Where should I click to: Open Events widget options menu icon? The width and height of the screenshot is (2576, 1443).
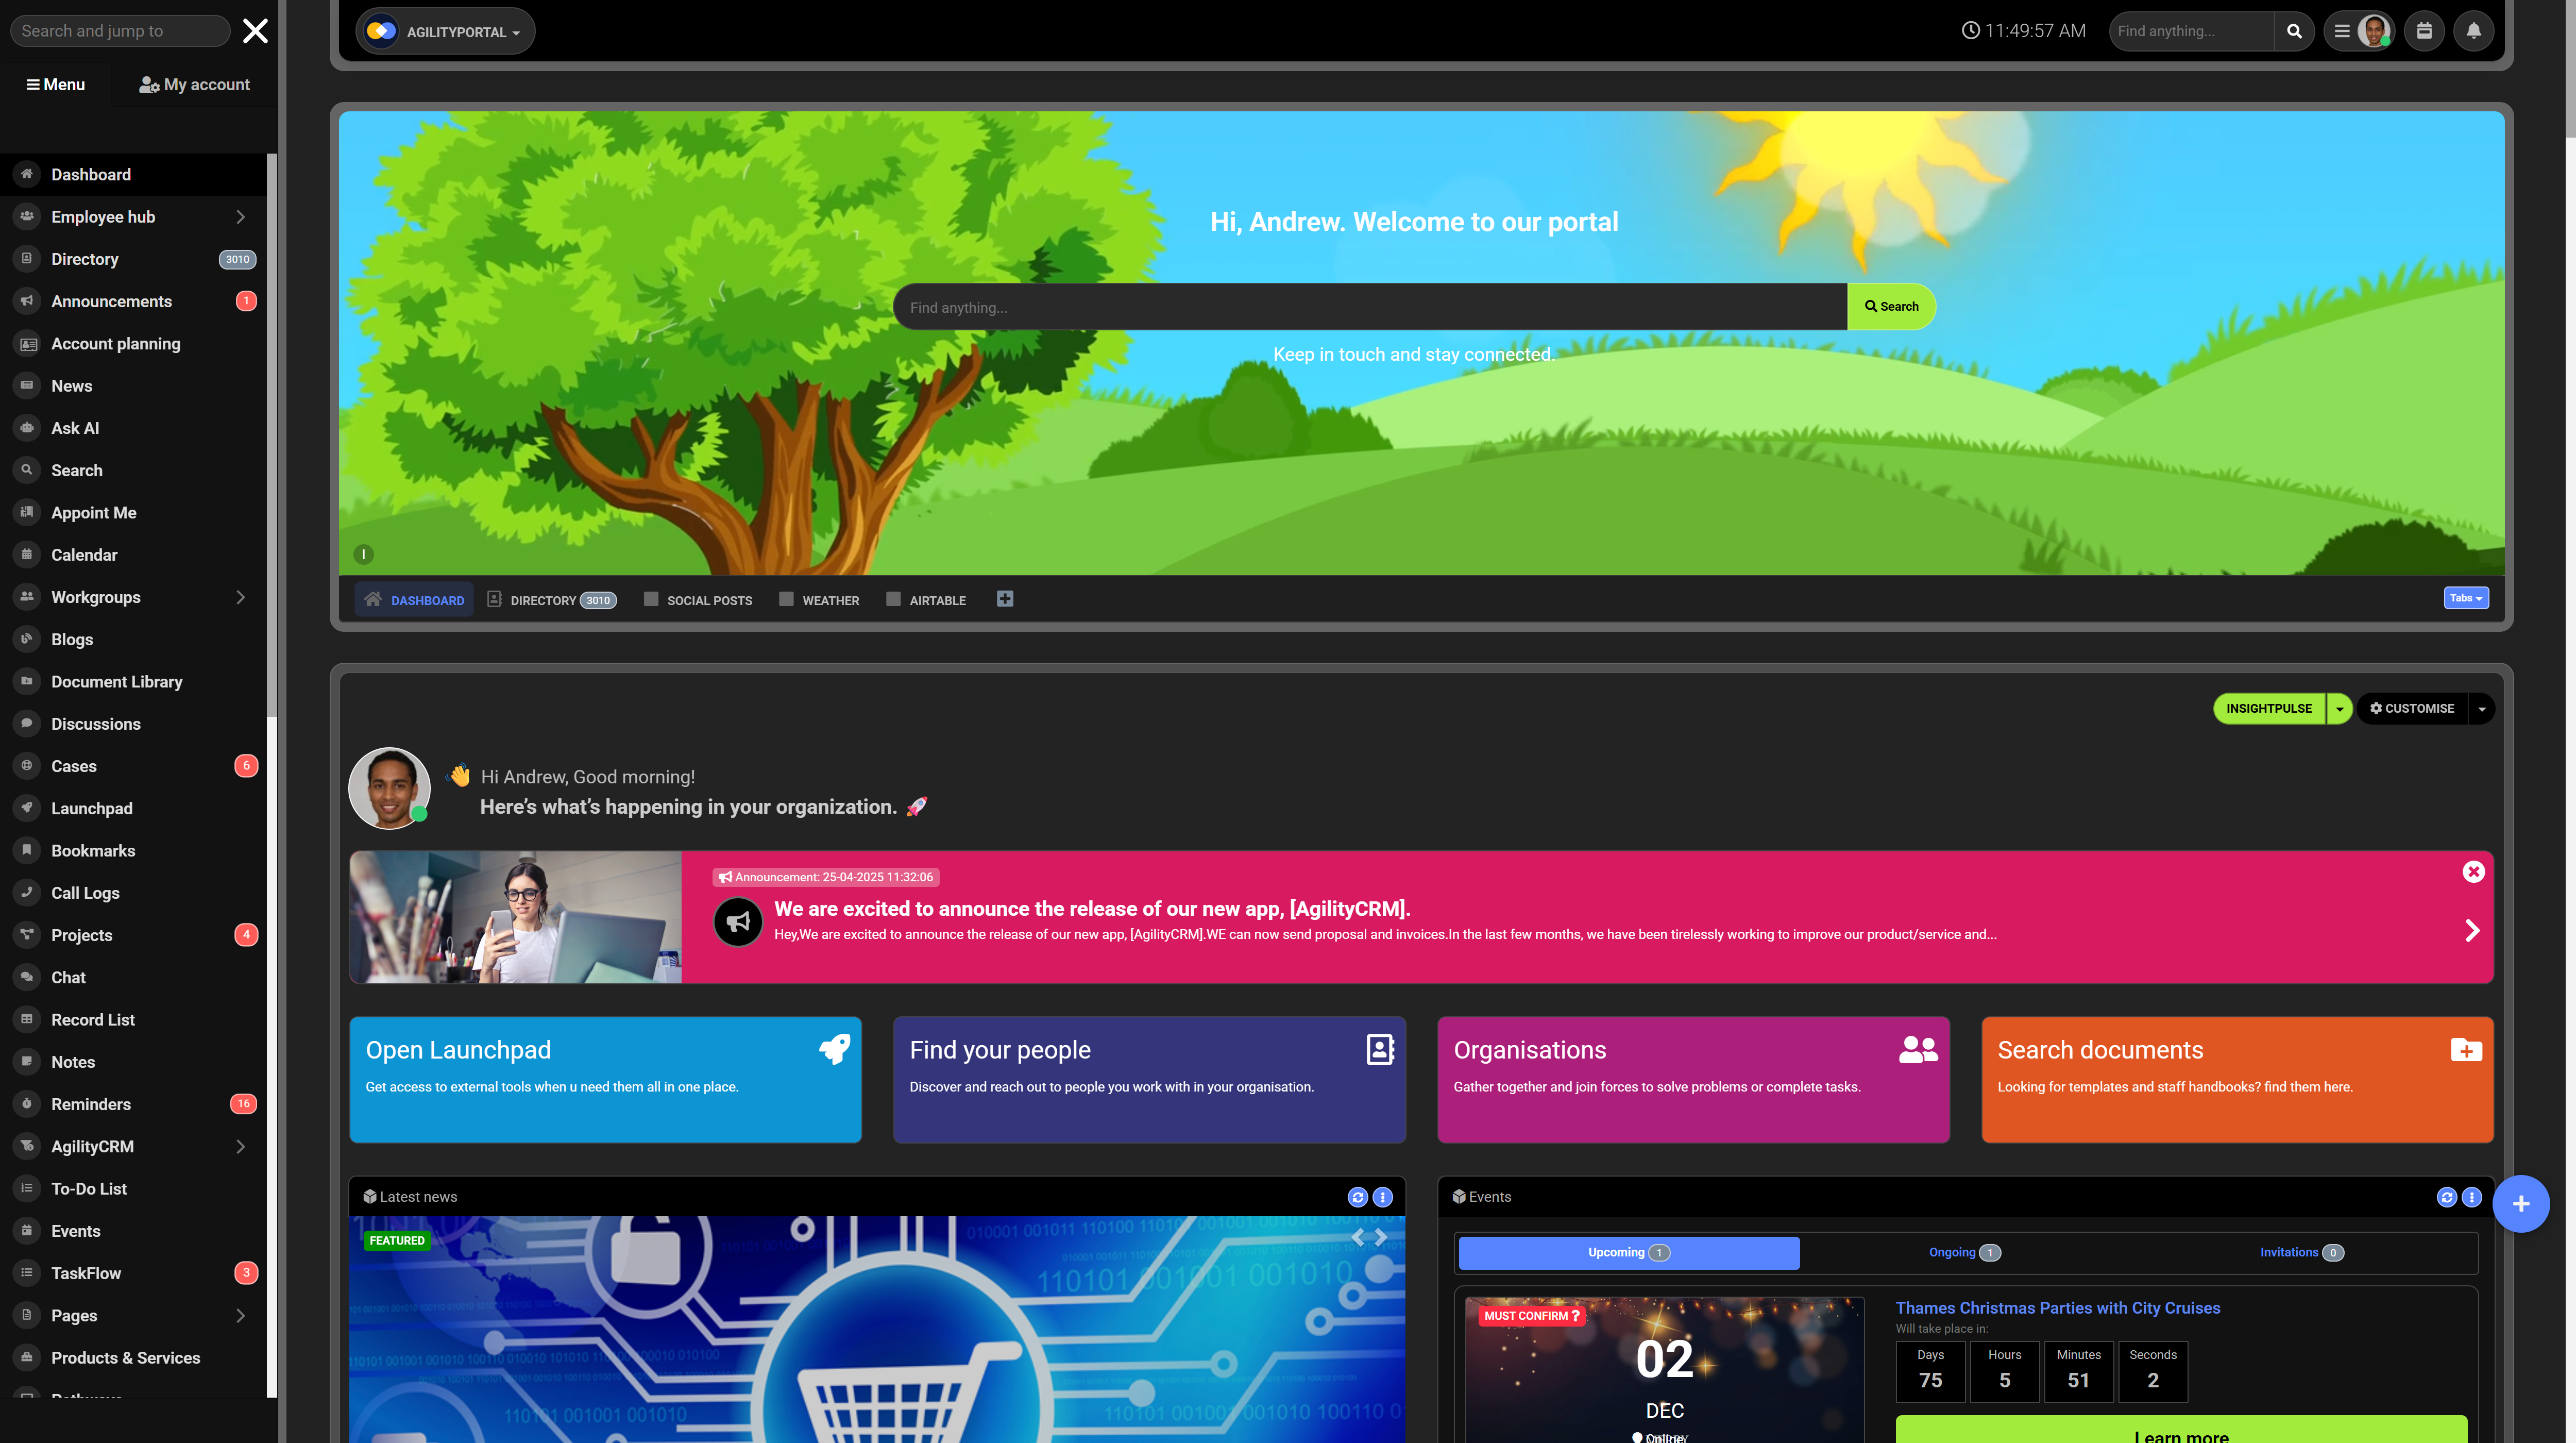pyautogui.click(x=2471, y=1197)
